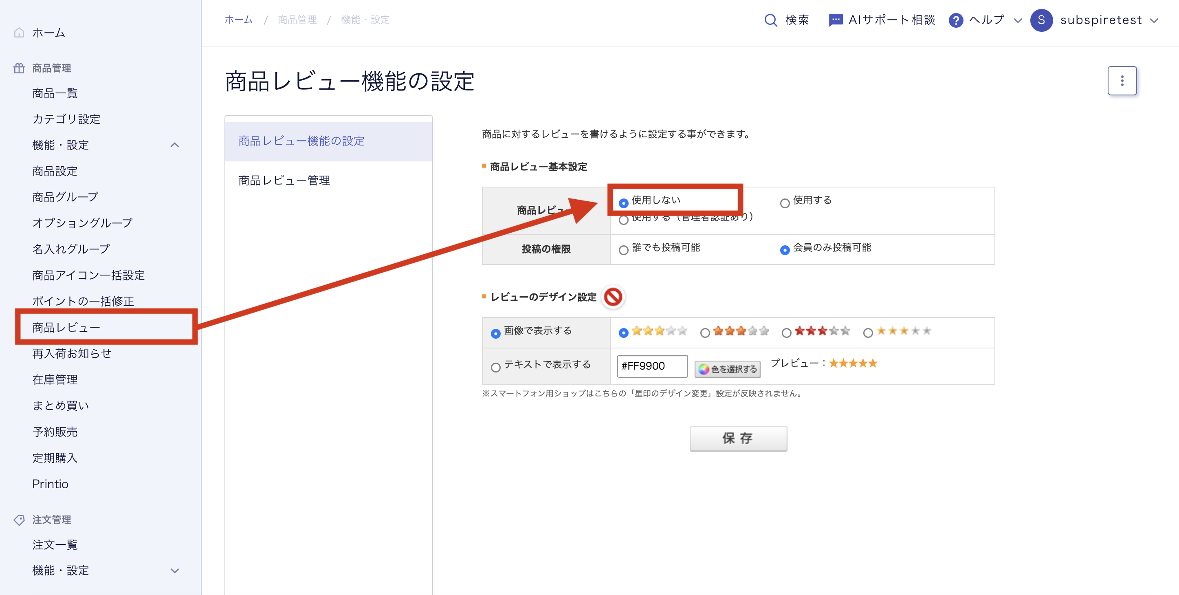Viewport: 1179px width, 595px height.
Task: Open the subspiretest account dropdown arrow
Action: (1154, 21)
